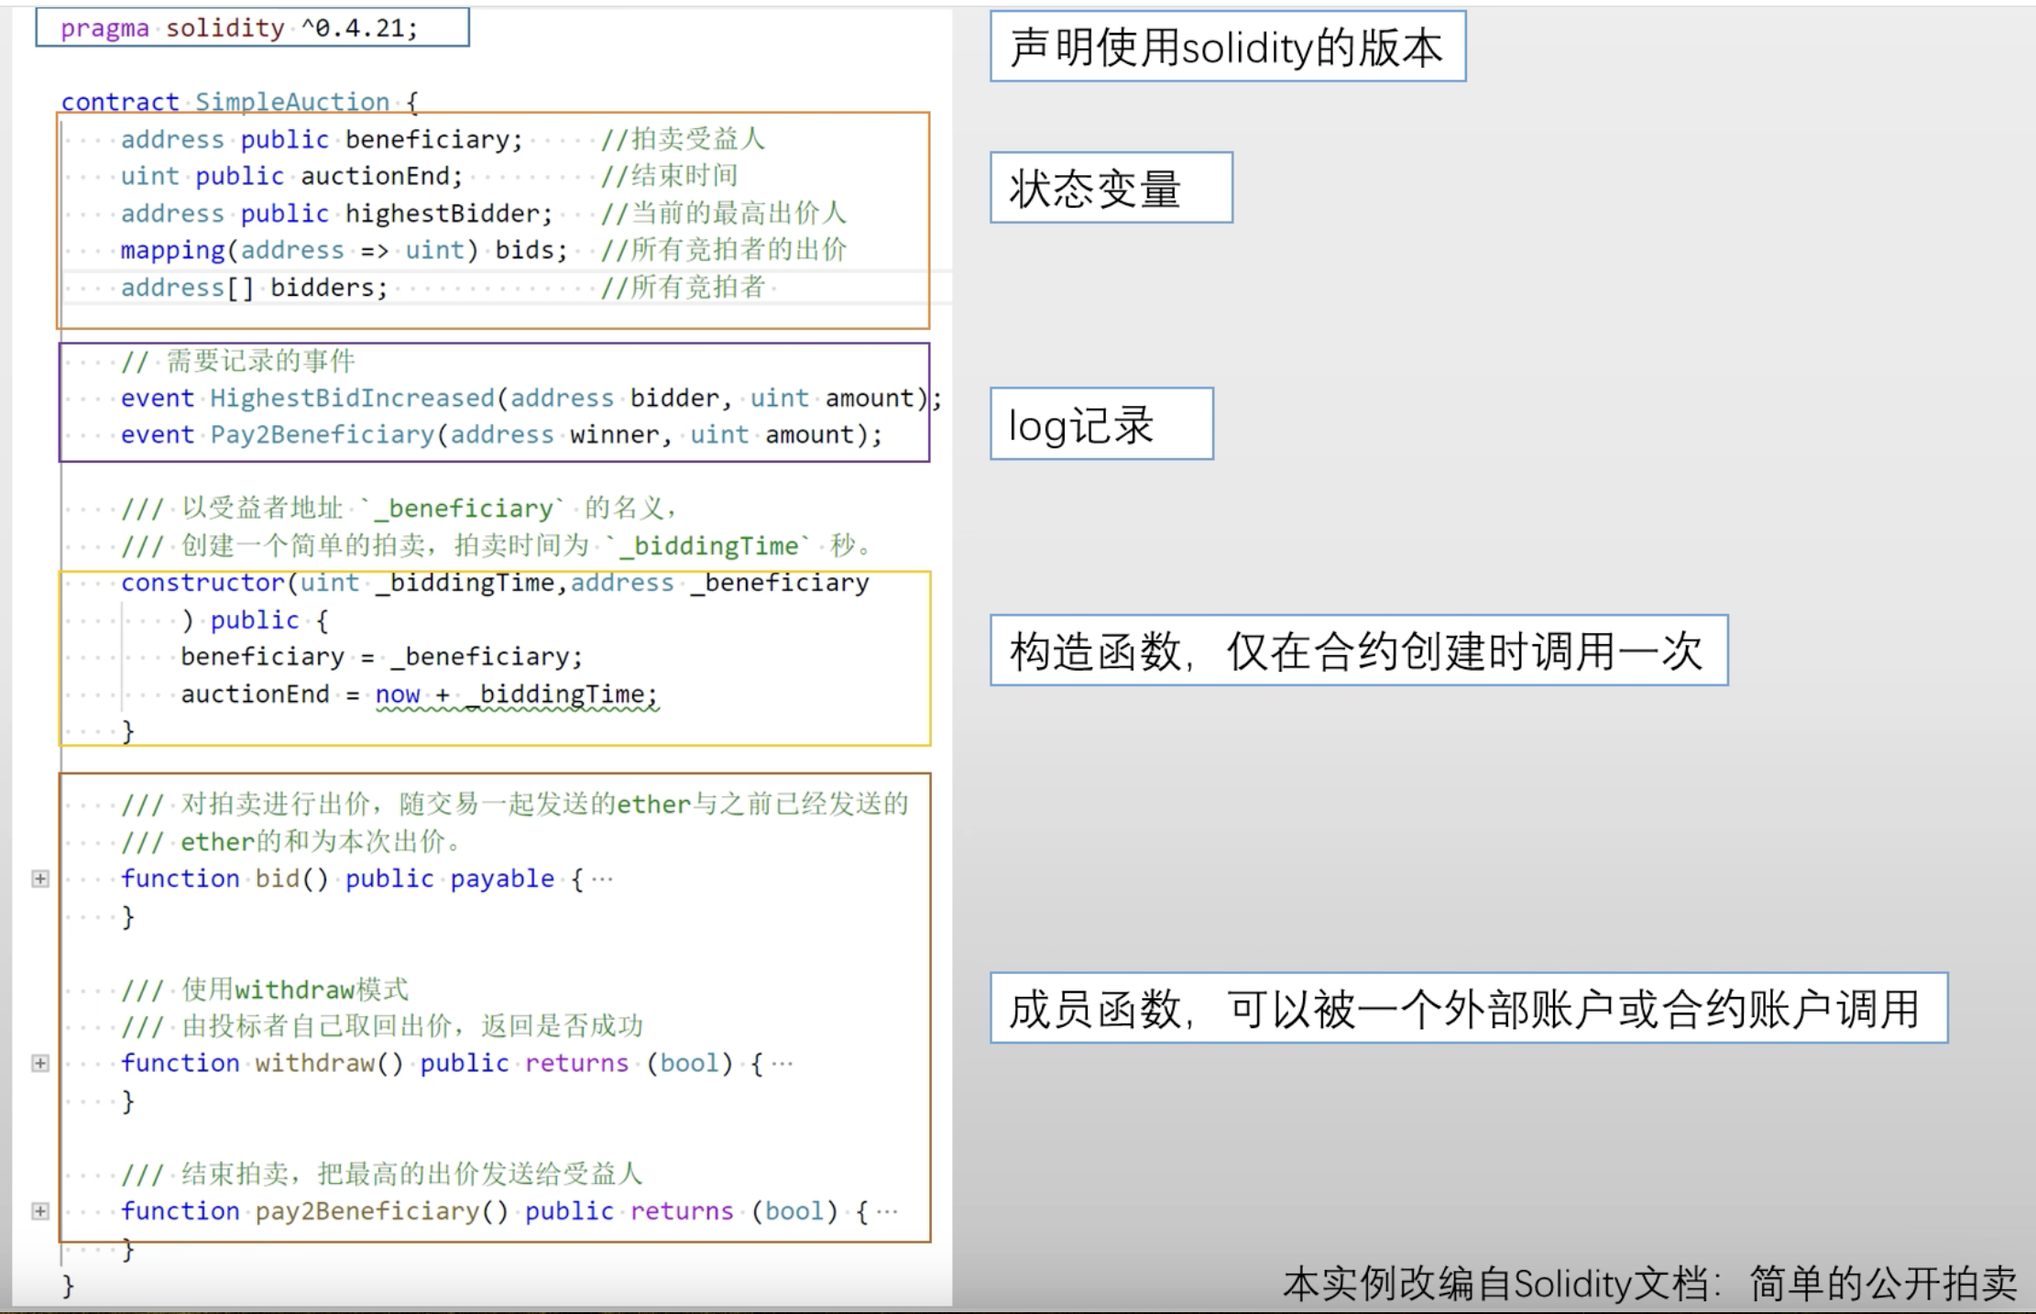Click the HighestBidIncreased event name
The width and height of the screenshot is (2036, 1314).
(x=352, y=398)
